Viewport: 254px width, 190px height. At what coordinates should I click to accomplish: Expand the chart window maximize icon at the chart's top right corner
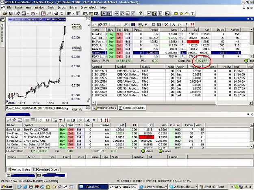[x=88, y=19]
